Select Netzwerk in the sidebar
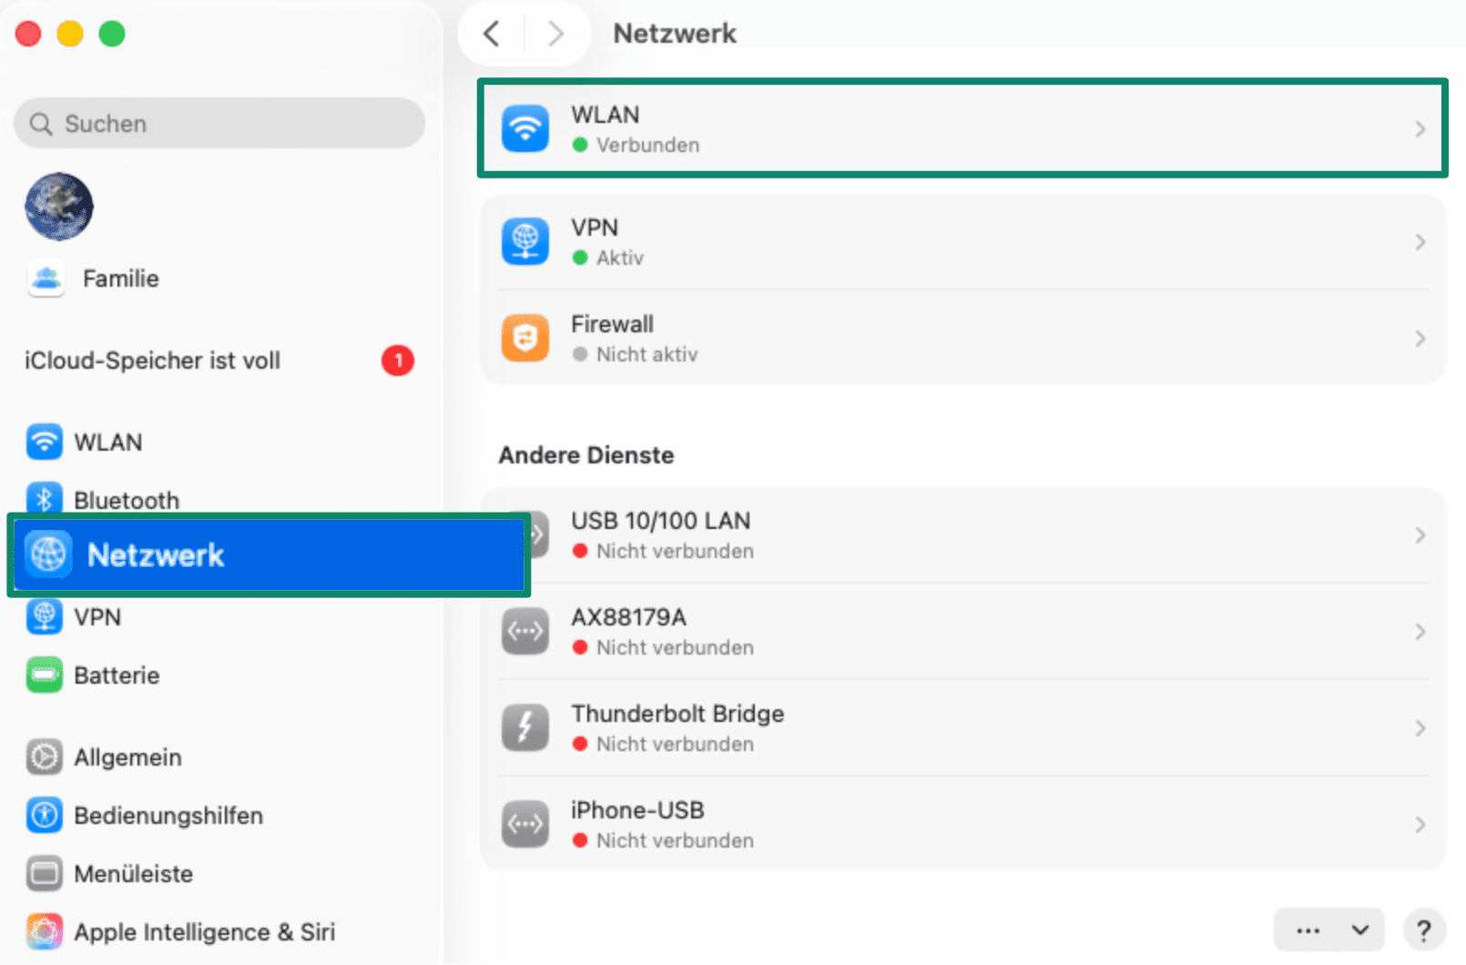Screen dimensions: 1466x965 (x=157, y=555)
